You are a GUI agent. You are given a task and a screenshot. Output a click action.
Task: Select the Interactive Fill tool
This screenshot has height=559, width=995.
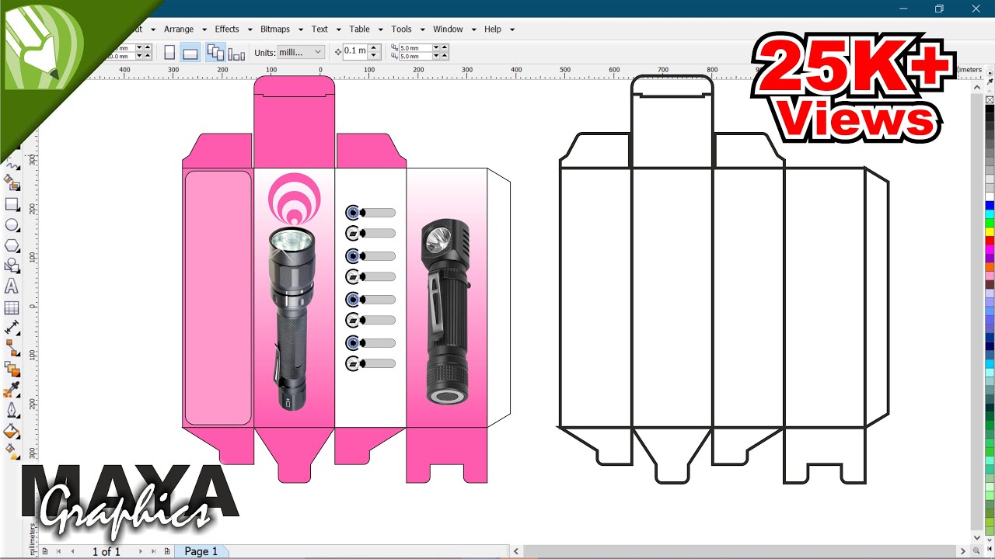[x=12, y=450]
